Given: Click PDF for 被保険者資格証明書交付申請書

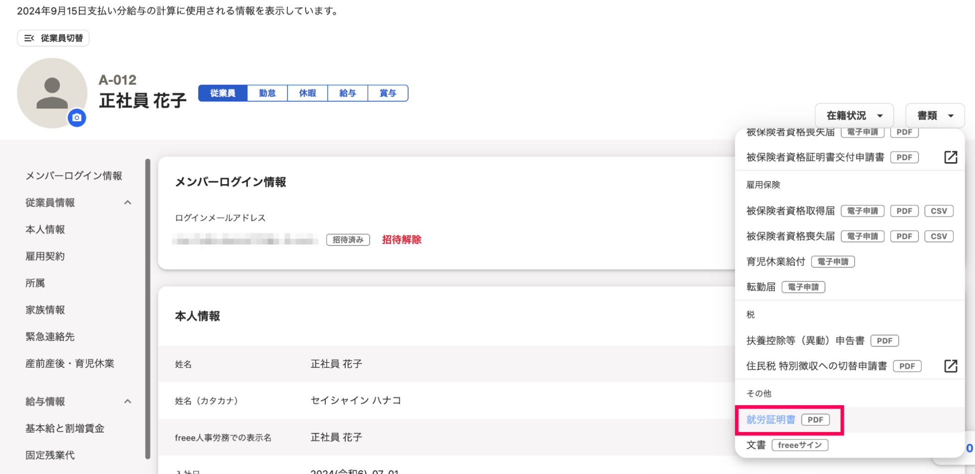Looking at the screenshot, I should click(904, 158).
